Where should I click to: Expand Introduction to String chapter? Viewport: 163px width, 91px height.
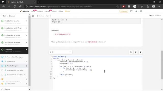[26, 35]
